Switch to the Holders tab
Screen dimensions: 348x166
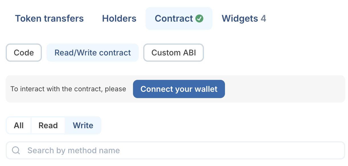[119, 18]
